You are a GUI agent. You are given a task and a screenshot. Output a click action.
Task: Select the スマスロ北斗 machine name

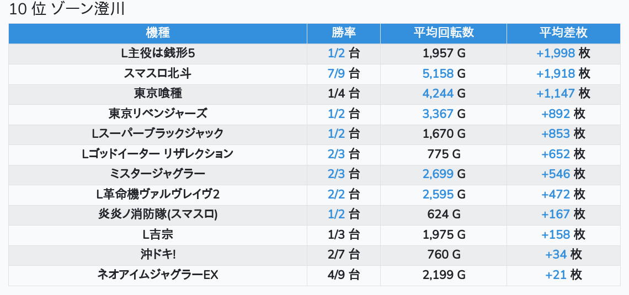tap(158, 74)
